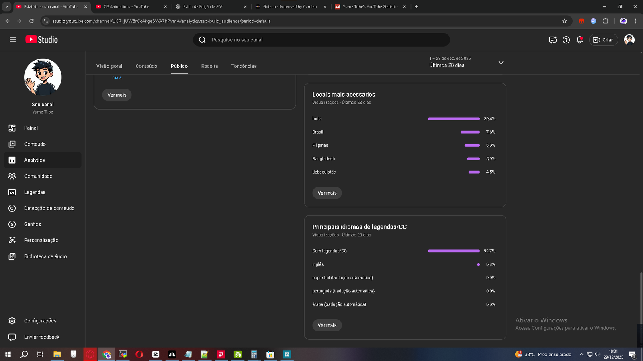Viewport: 643px width, 361px height.
Task: Open the browser tab search dropdown
Action: (x=6, y=7)
